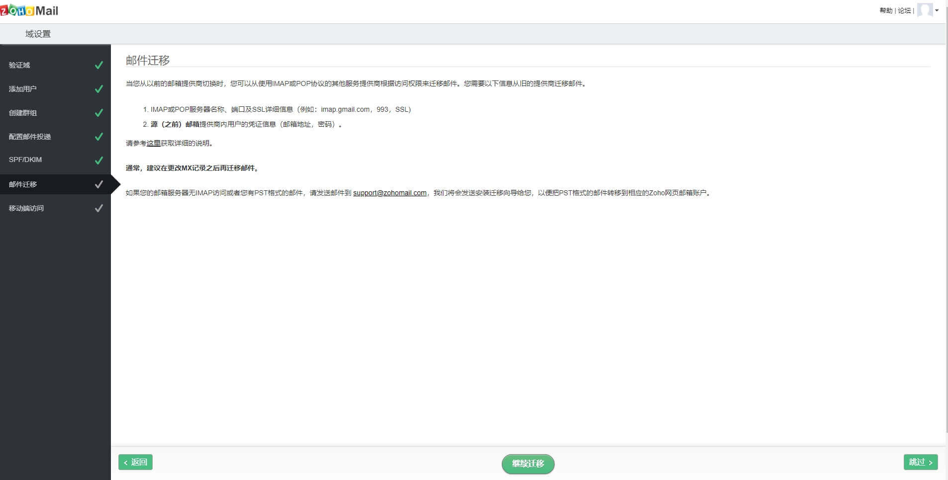Open the 这里 detailed instructions link
The image size is (948, 480).
(153, 143)
